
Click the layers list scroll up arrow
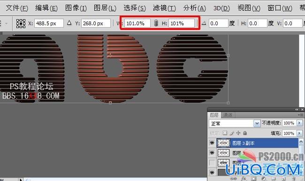tap(301, 142)
